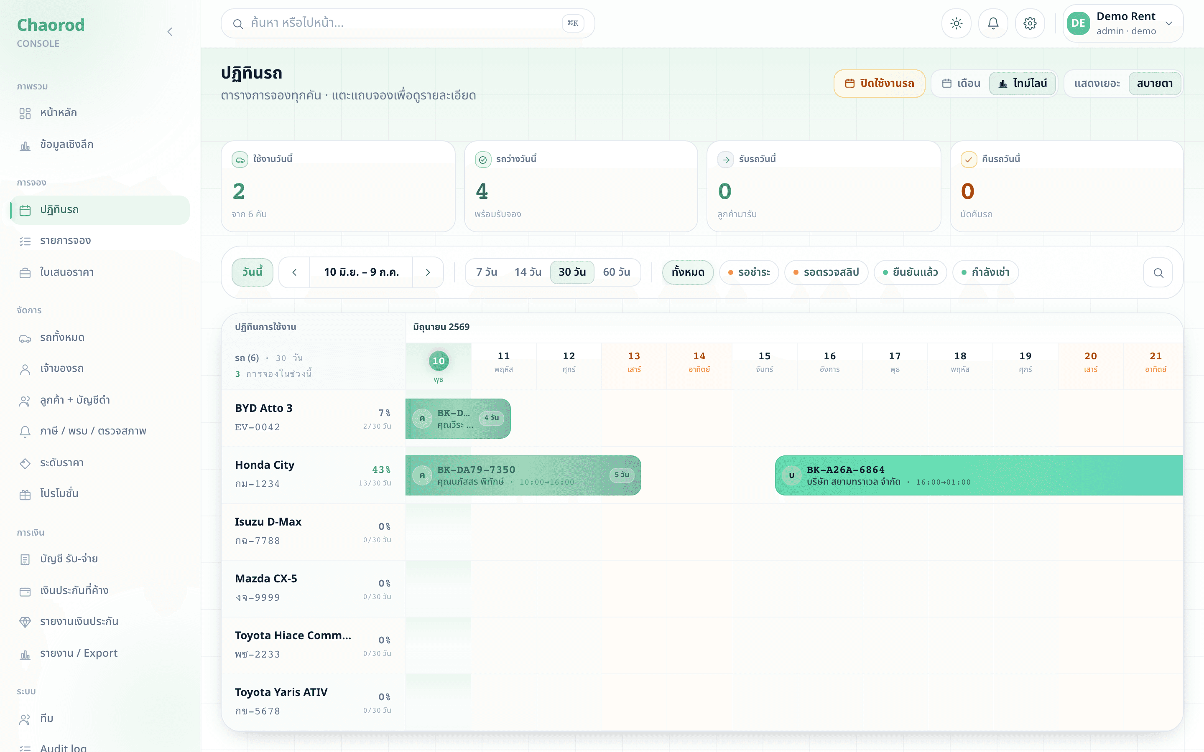Select the 30 วัน range
The height and width of the screenshot is (752, 1204).
pyautogui.click(x=572, y=272)
